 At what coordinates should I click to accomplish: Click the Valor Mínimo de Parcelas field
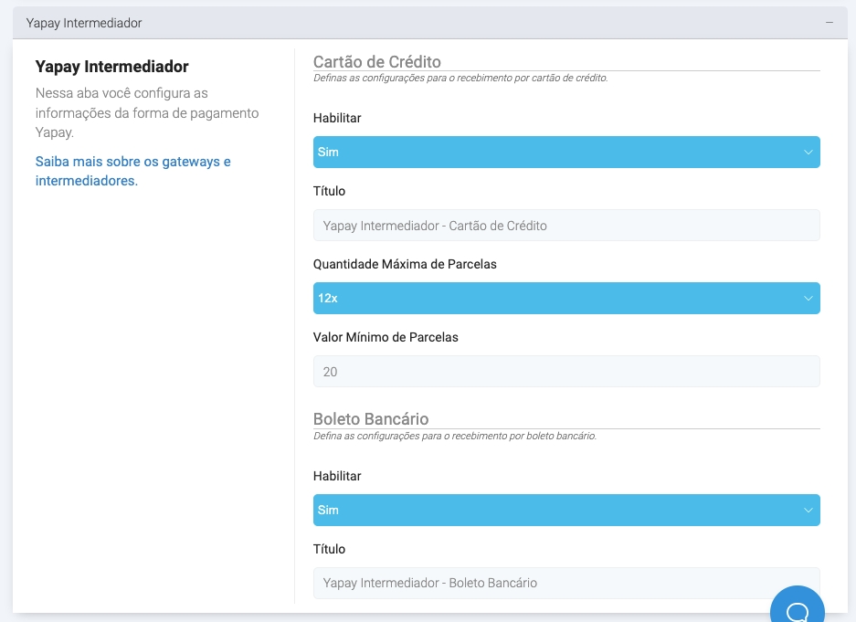566,372
